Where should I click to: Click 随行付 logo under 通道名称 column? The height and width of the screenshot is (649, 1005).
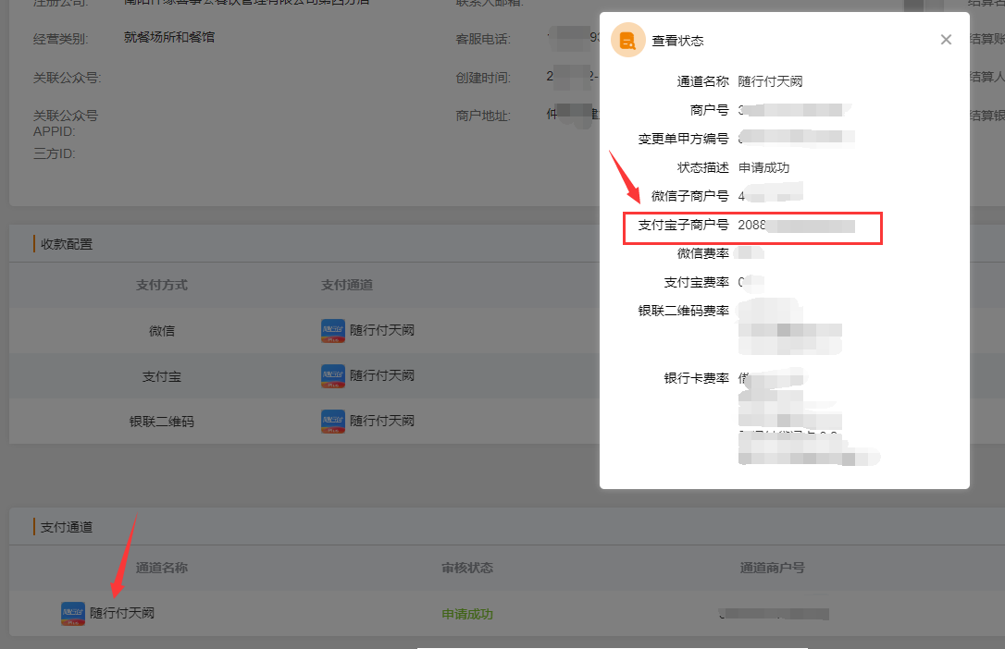tap(73, 614)
